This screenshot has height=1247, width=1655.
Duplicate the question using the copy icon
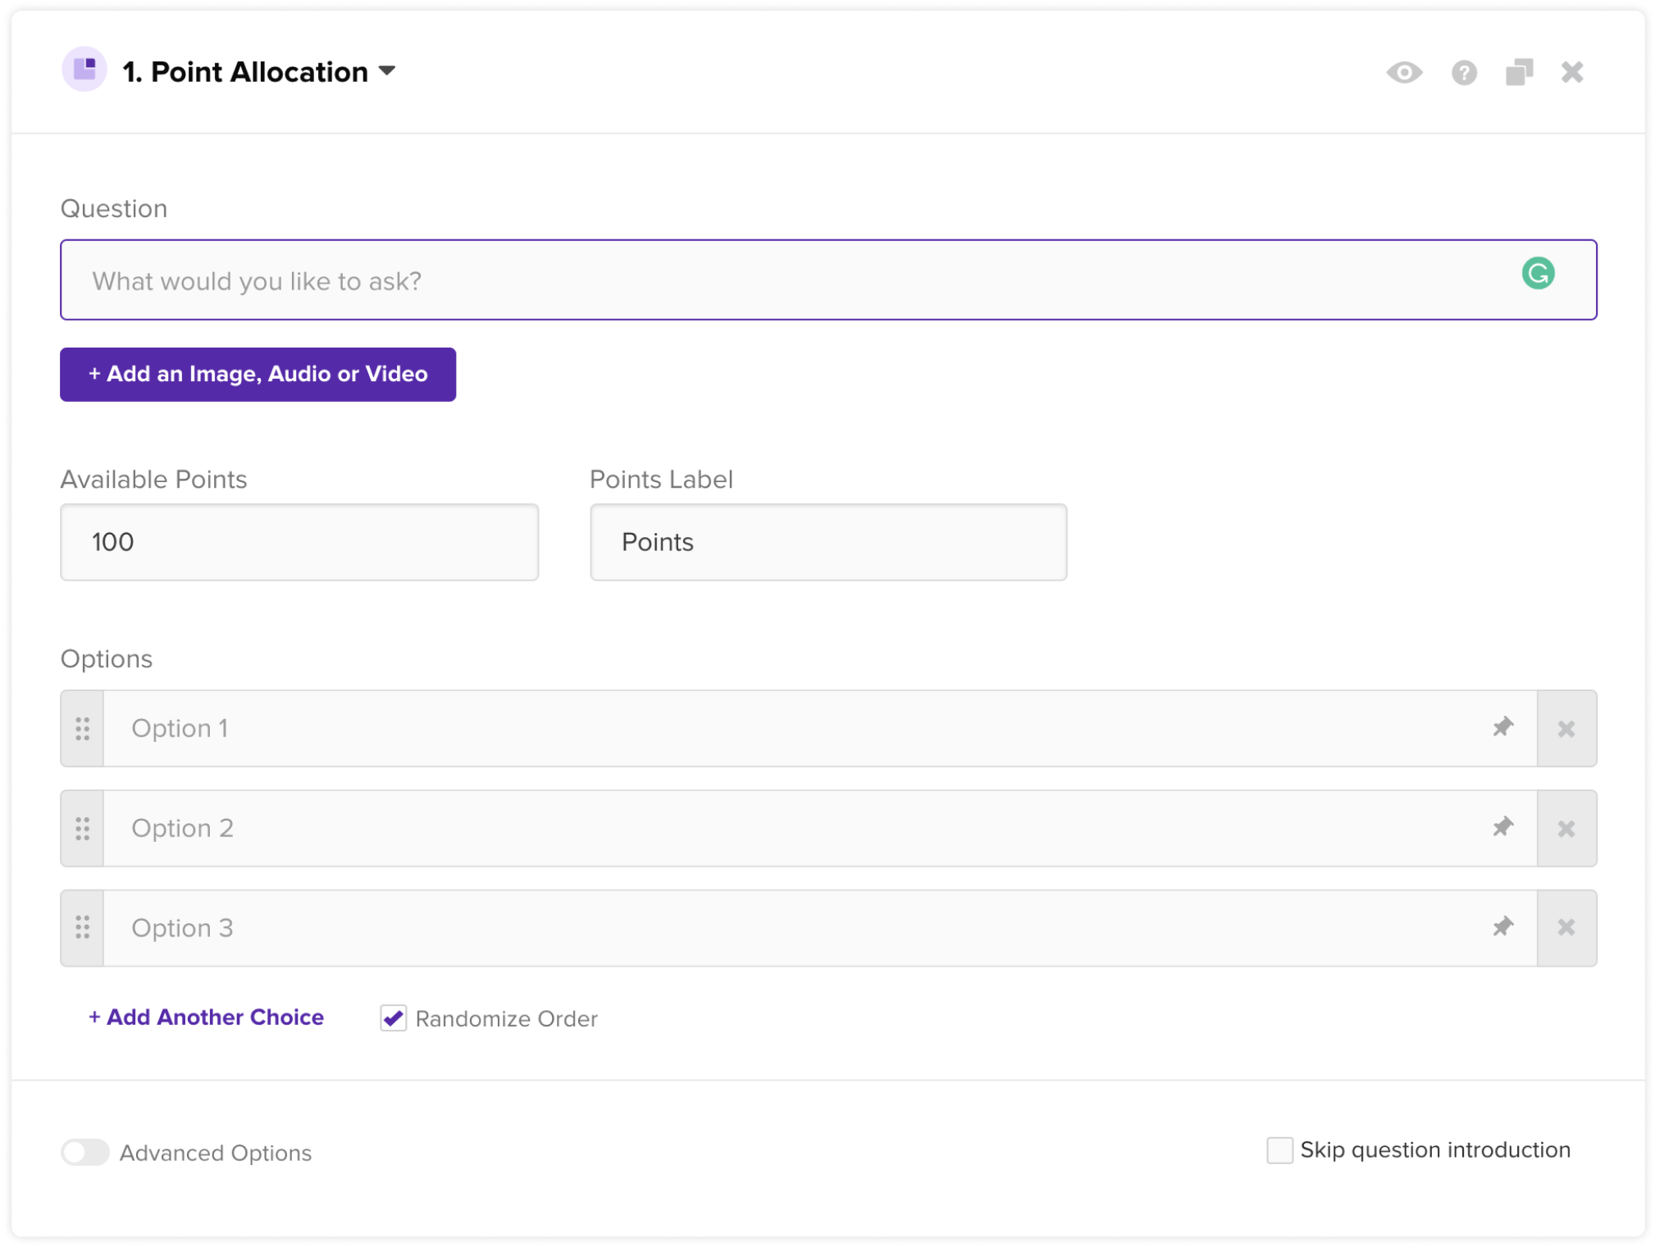1518,73
